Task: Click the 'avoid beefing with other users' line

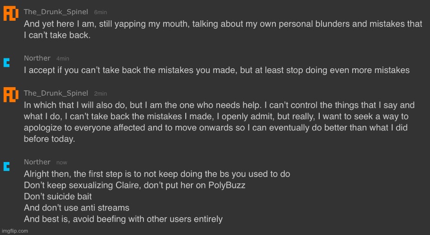Action: point(123,219)
